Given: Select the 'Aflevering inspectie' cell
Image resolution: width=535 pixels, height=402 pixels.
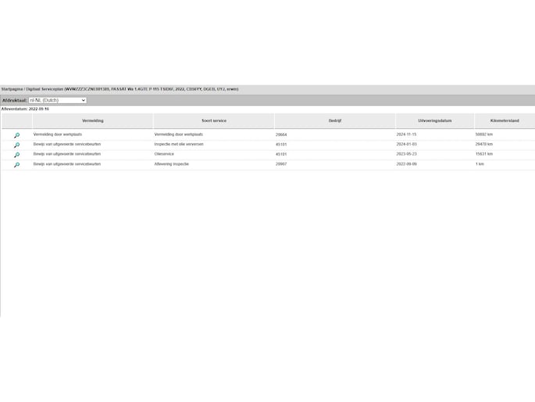Looking at the screenshot, I should tap(172, 164).
